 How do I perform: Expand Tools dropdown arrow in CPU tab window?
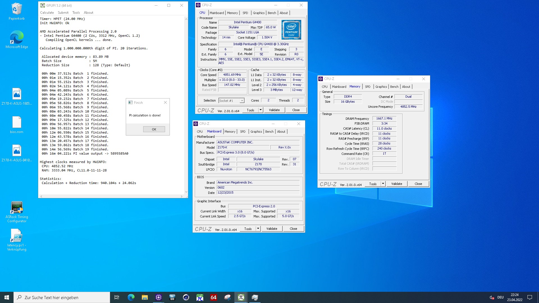[x=261, y=110]
